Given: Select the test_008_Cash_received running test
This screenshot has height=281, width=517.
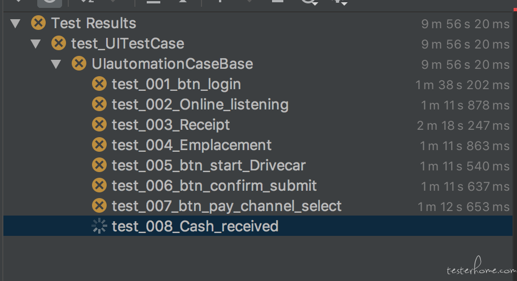Looking at the screenshot, I should [x=195, y=226].
